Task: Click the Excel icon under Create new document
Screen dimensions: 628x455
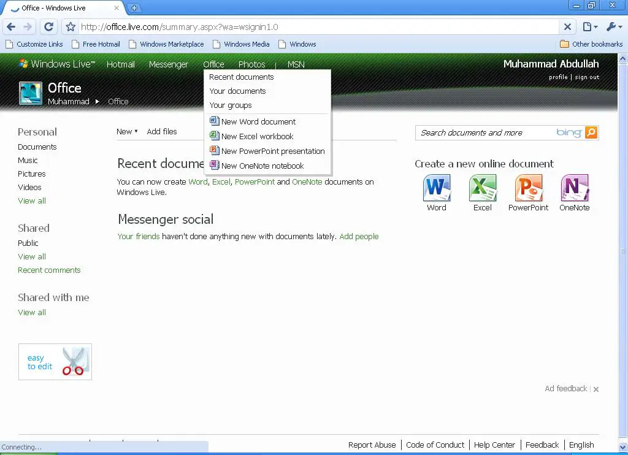Action: [483, 188]
